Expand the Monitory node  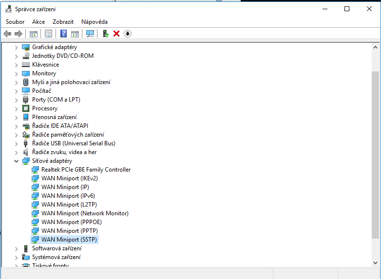point(16,74)
